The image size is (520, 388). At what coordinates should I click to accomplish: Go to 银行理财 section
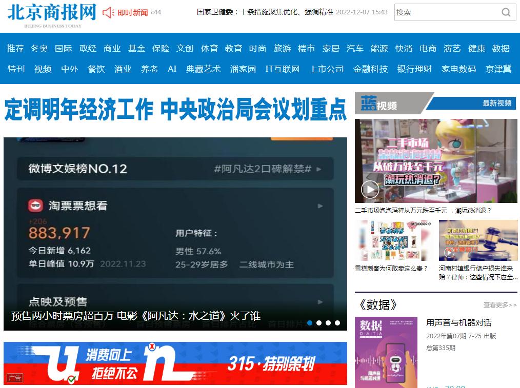pos(414,69)
